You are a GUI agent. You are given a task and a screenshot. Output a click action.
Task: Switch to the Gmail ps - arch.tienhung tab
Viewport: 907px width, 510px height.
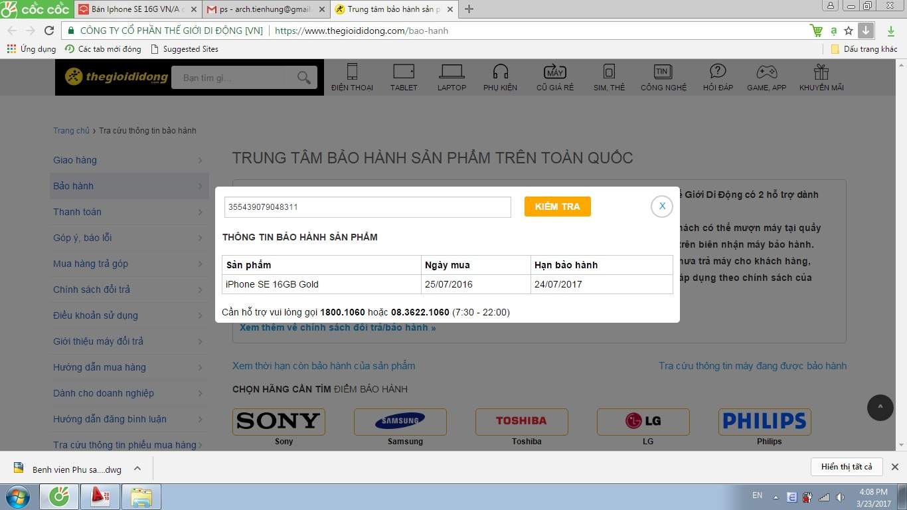[x=266, y=9]
